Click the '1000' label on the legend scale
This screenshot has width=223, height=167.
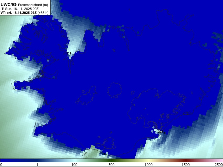tap(148, 165)
